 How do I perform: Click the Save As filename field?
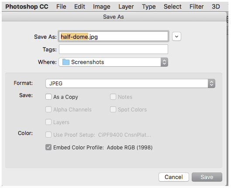click(x=114, y=37)
